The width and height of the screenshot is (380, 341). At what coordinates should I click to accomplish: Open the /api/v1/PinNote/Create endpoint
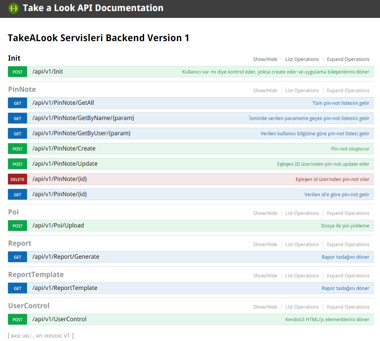pyautogui.click(x=64, y=149)
